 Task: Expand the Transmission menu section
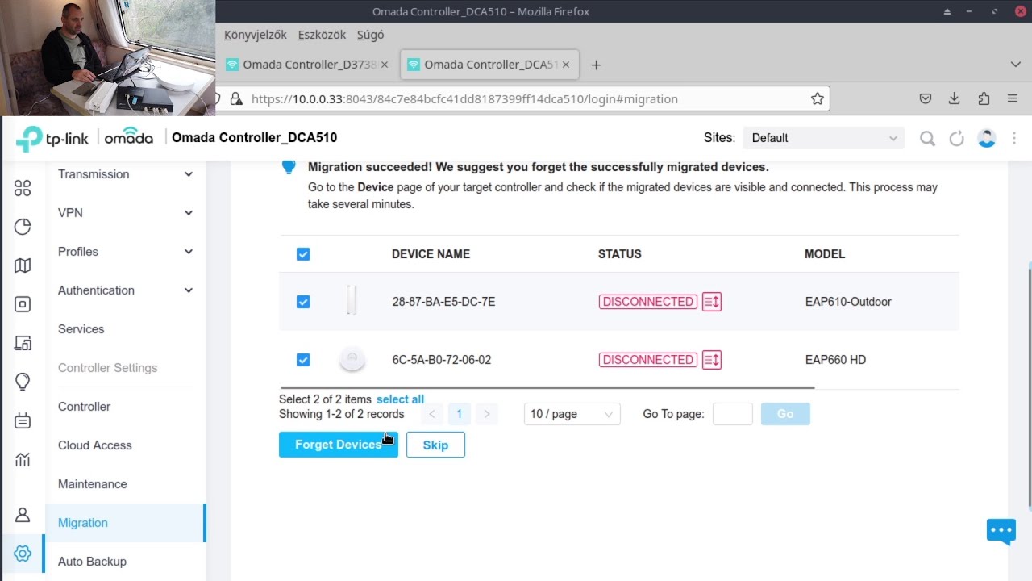(126, 174)
